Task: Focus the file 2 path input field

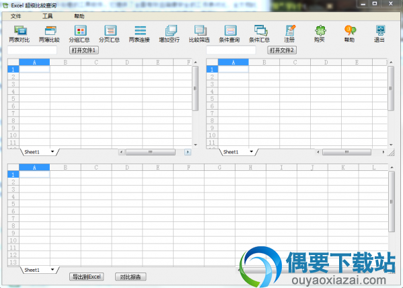Action: pyautogui.click(x=231, y=50)
